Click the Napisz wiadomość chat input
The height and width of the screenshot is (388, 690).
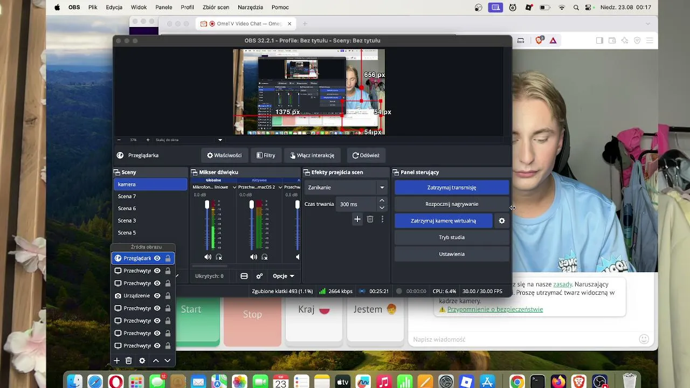tap(523, 339)
